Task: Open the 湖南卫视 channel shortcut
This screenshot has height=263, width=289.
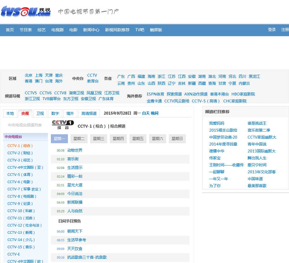Action: (77, 93)
